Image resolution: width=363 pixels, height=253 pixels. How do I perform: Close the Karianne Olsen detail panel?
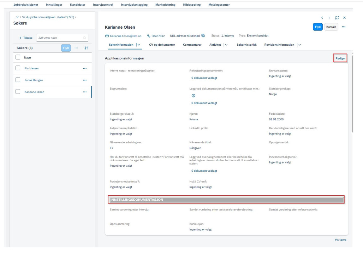click(x=344, y=18)
